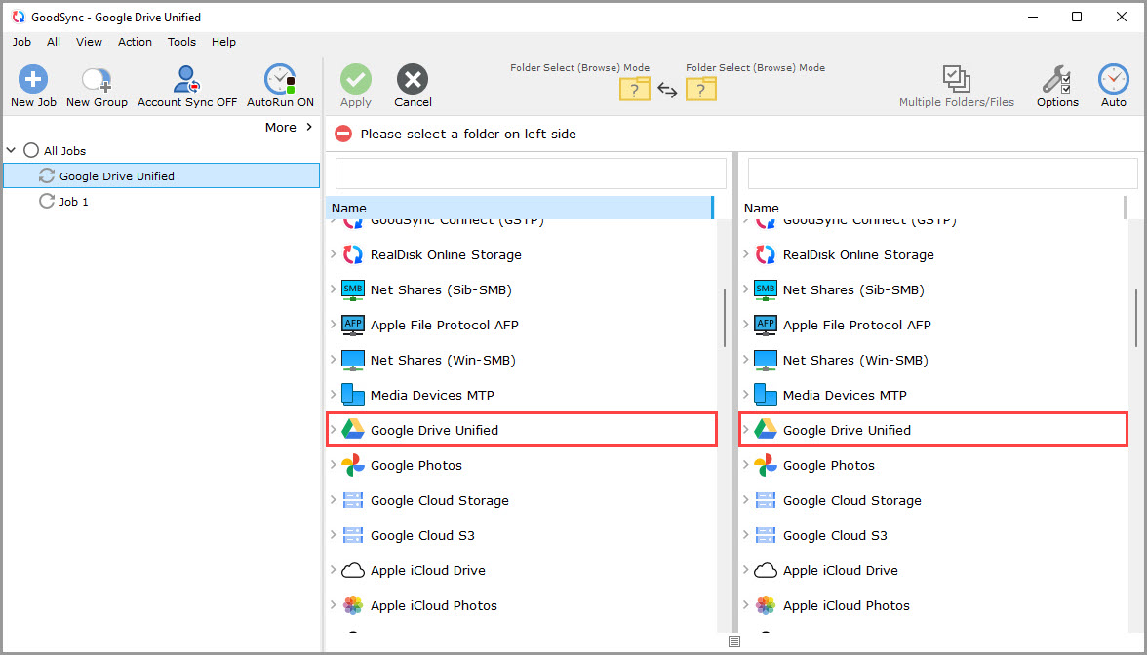Click the Cancel X icon

tap(413, 79)
